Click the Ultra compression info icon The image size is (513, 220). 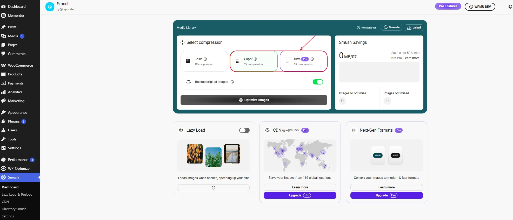(x=312, y=59)
